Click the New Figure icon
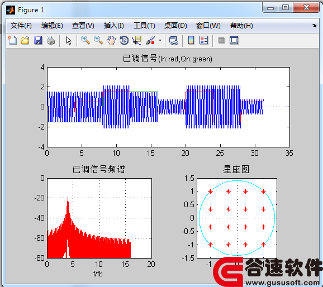 12,40
